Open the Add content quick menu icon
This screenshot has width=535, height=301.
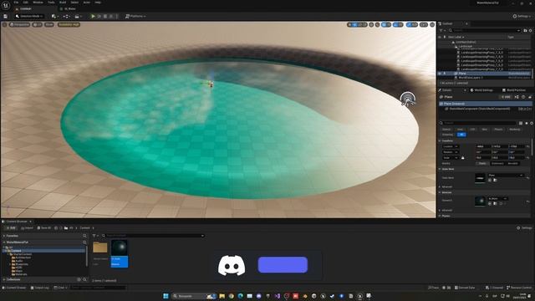point(54,16)
